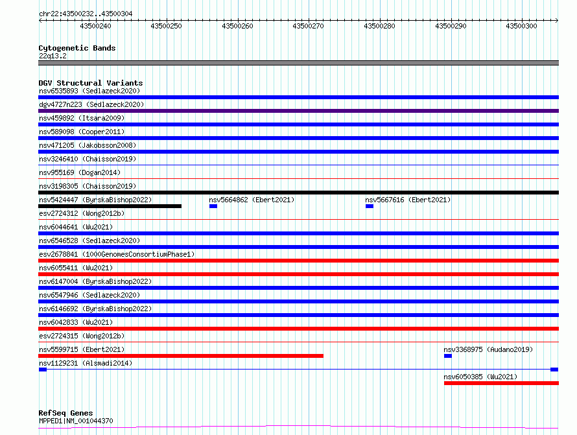
Task: Click the black nsv3198305 variant bar
Action: point(298,193)
